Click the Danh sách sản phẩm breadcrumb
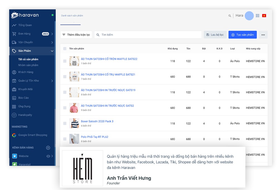This screenshot has width=279, height=190. [x=72, y=16]
